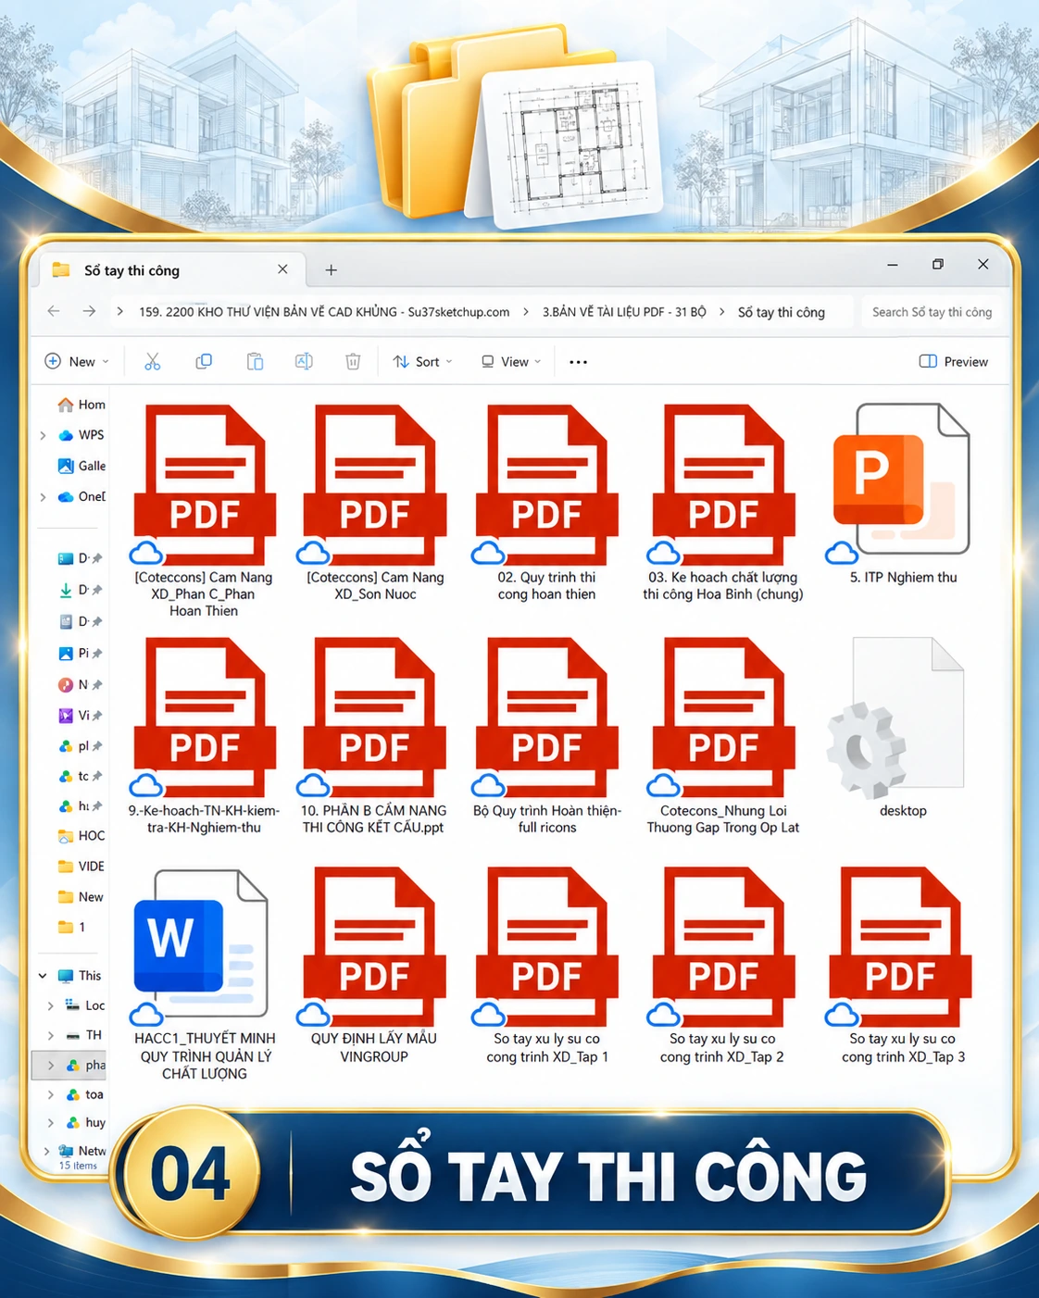Select 02. Quy trinh thi cong hoan thien PDF

pos(546,503)
